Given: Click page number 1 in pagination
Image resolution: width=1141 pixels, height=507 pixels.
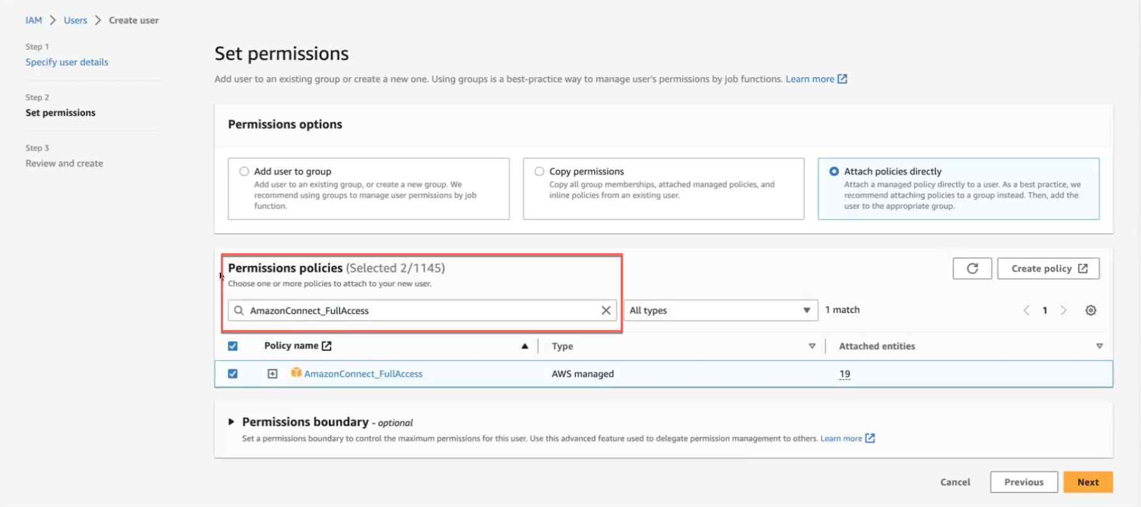Looking at the screenshot, I should [x=1045, y=310].
